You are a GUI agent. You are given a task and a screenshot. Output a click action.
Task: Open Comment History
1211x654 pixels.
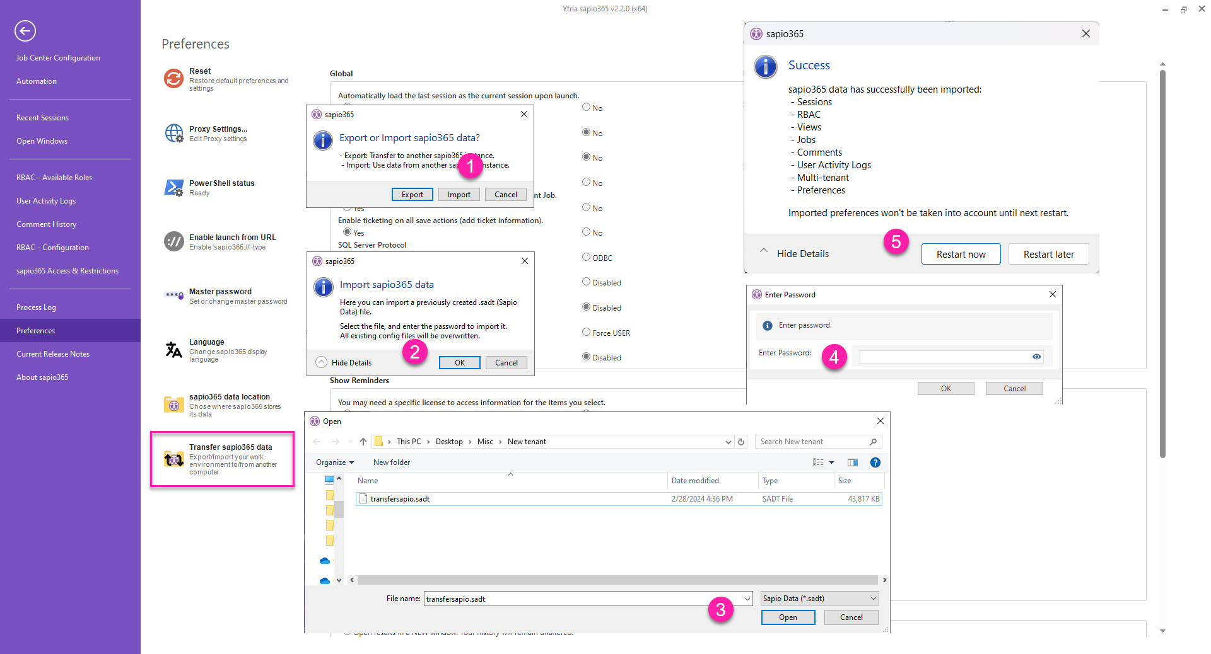coord(46,224)
